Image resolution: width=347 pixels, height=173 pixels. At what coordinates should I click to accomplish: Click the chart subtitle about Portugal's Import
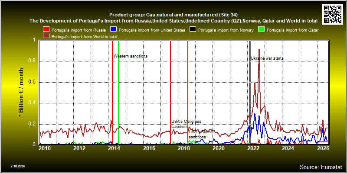pos(173,21)
